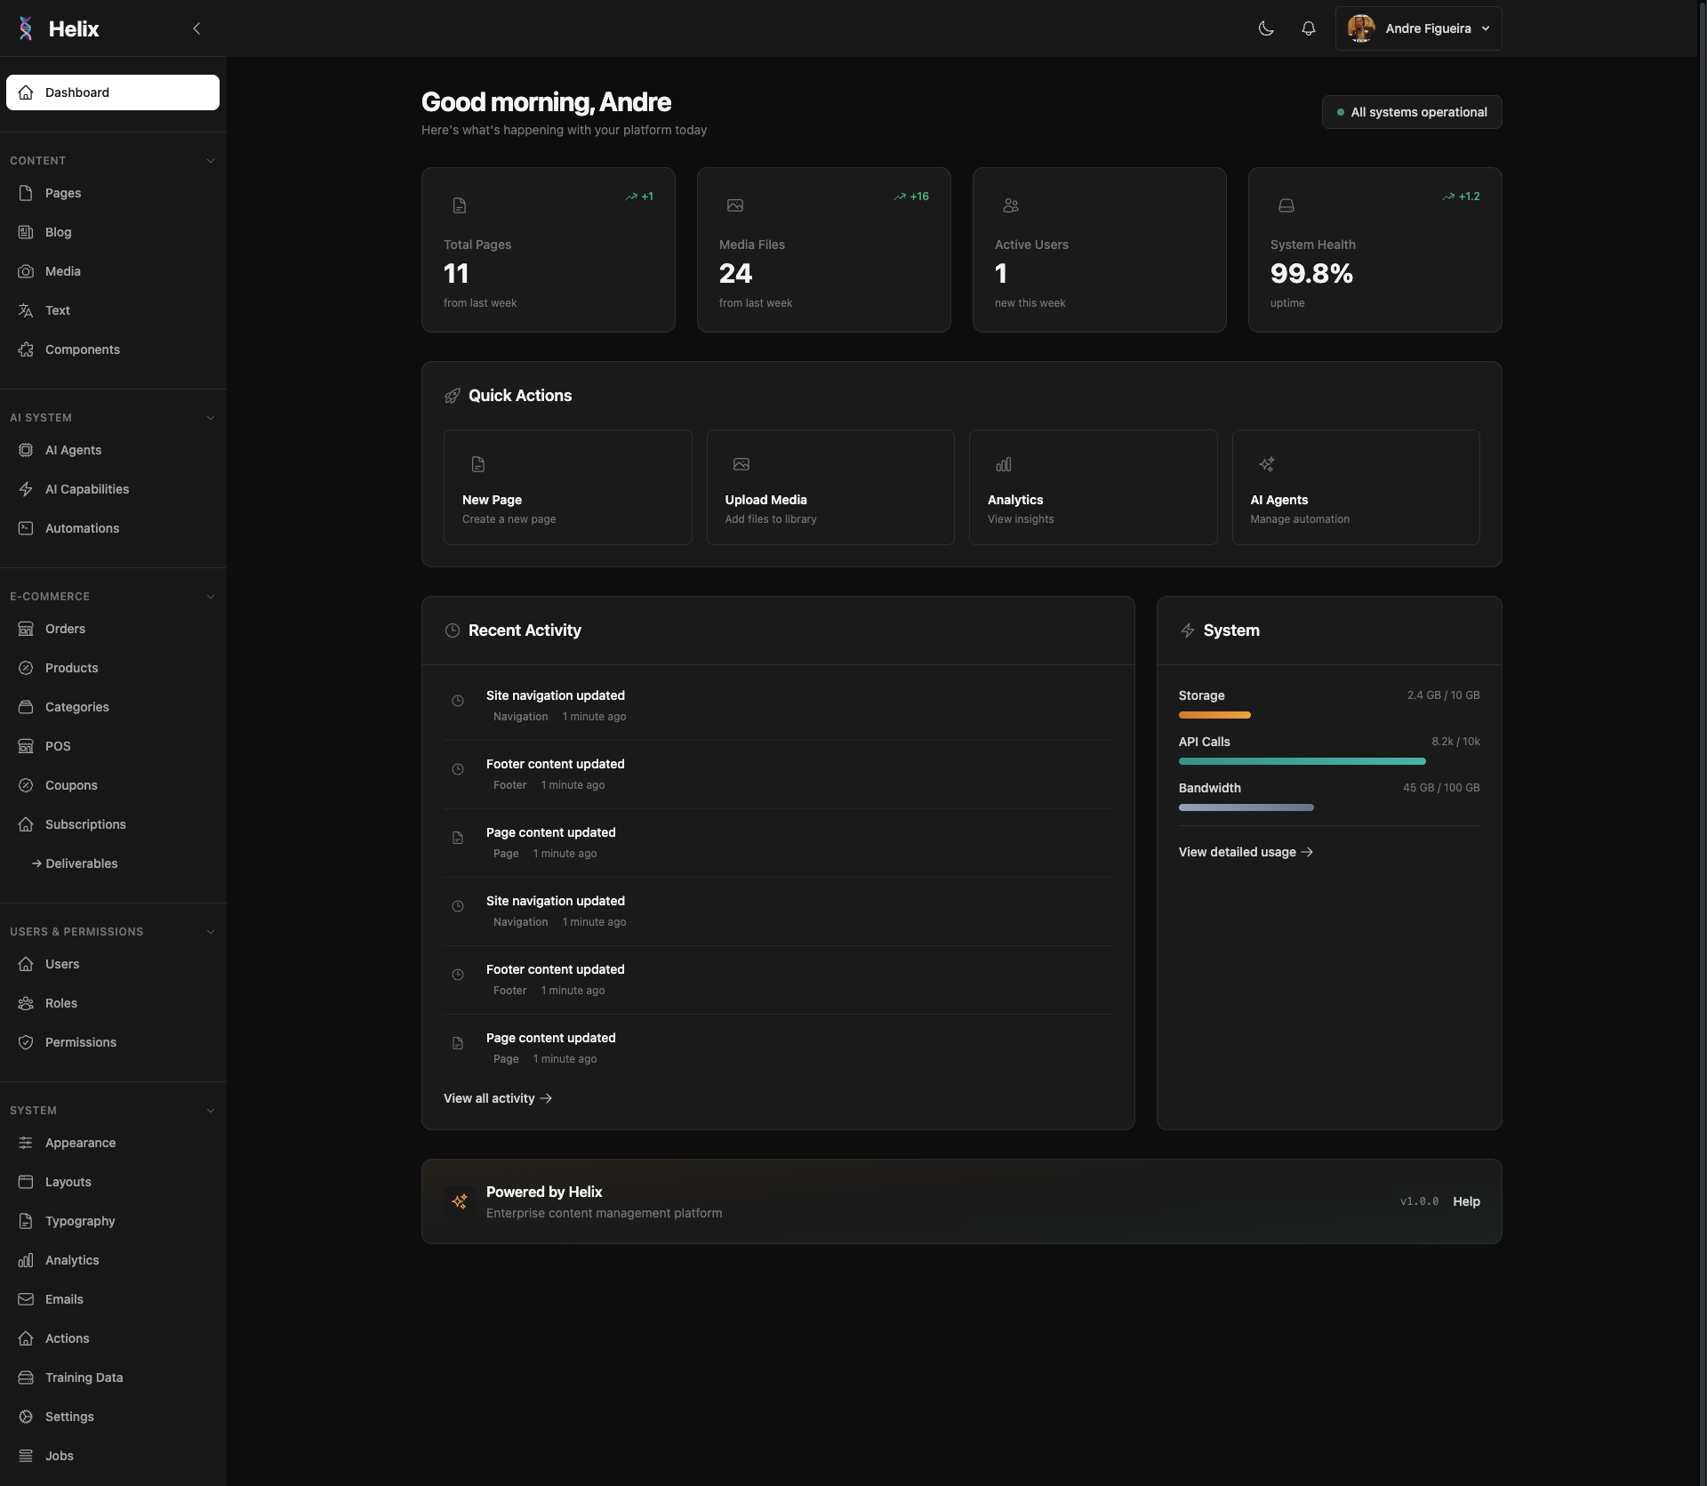Click the sparkle icon beside Powered by Helix

click(x=460, y=1201)
